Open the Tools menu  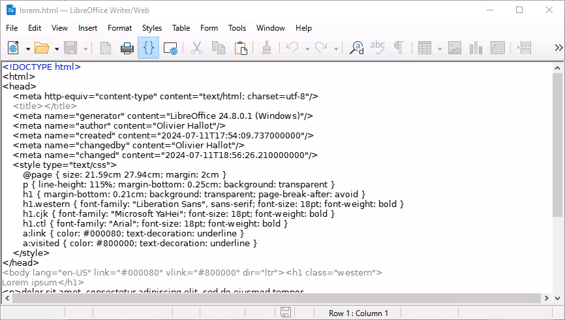(x=237, y=28)
